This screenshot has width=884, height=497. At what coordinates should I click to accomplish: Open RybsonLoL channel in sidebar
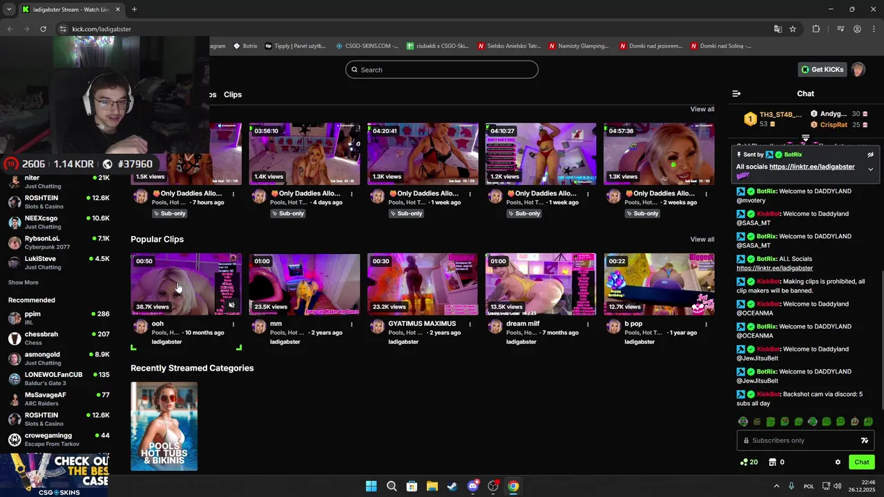(59, 242)
